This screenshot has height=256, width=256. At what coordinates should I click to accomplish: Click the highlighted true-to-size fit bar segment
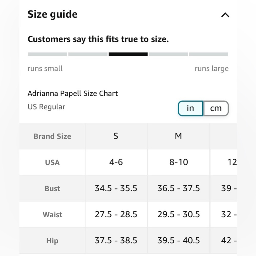tap(128, 54)
